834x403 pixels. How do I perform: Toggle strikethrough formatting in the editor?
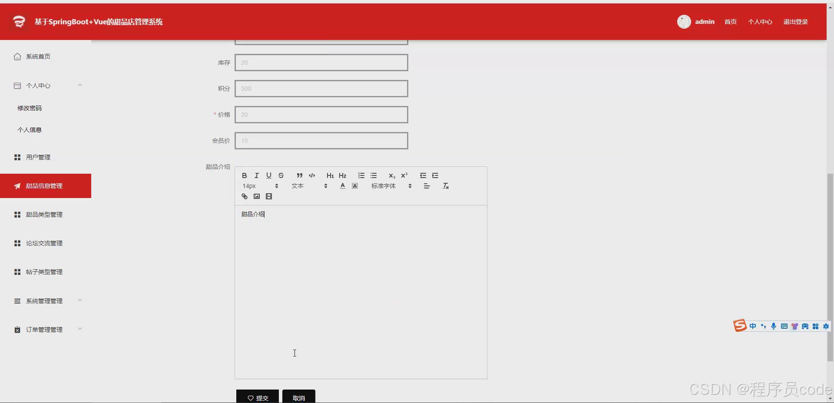pyautogui.click(x=281, y=175)
